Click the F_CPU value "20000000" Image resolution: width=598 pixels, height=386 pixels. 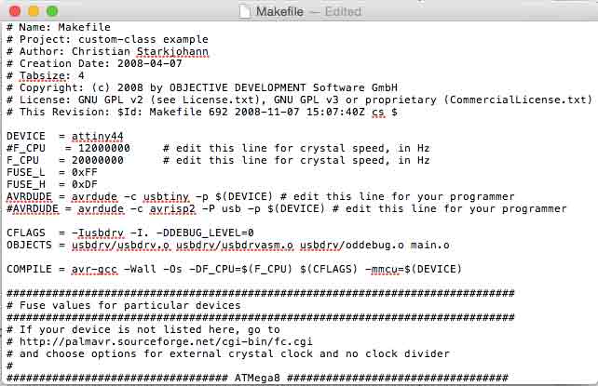[x=98, y=161]
